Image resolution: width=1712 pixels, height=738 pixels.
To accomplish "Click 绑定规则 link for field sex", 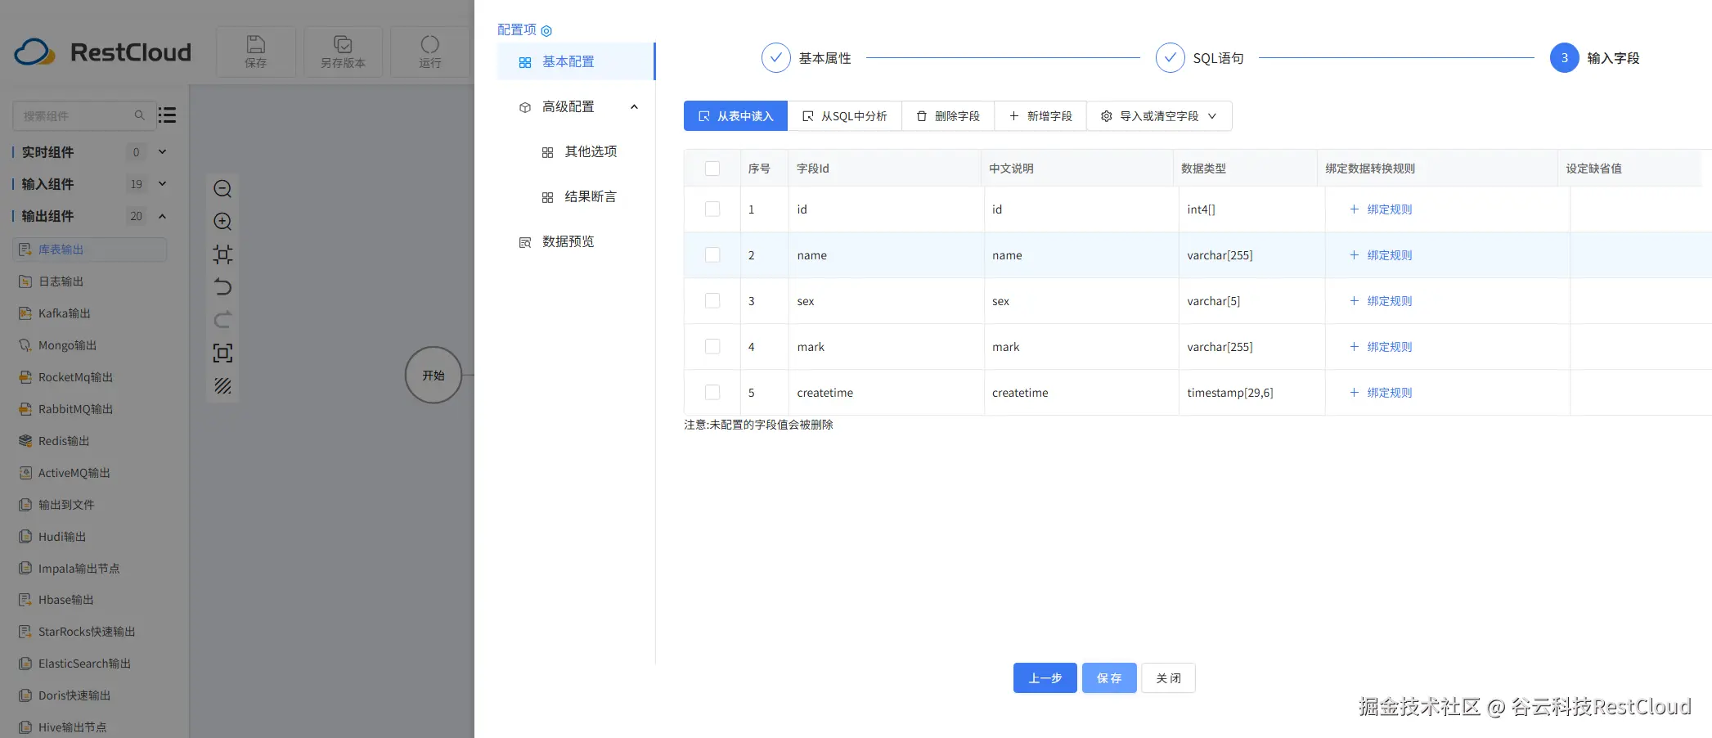I will point(1381,301).
